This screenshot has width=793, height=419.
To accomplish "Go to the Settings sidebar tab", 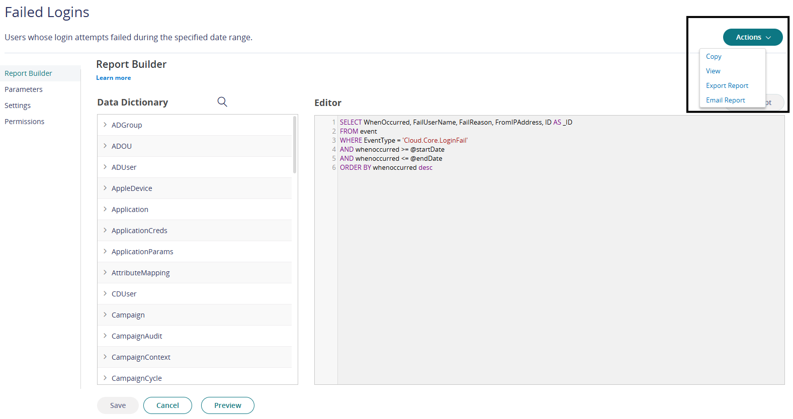I will tap(18, 106).
